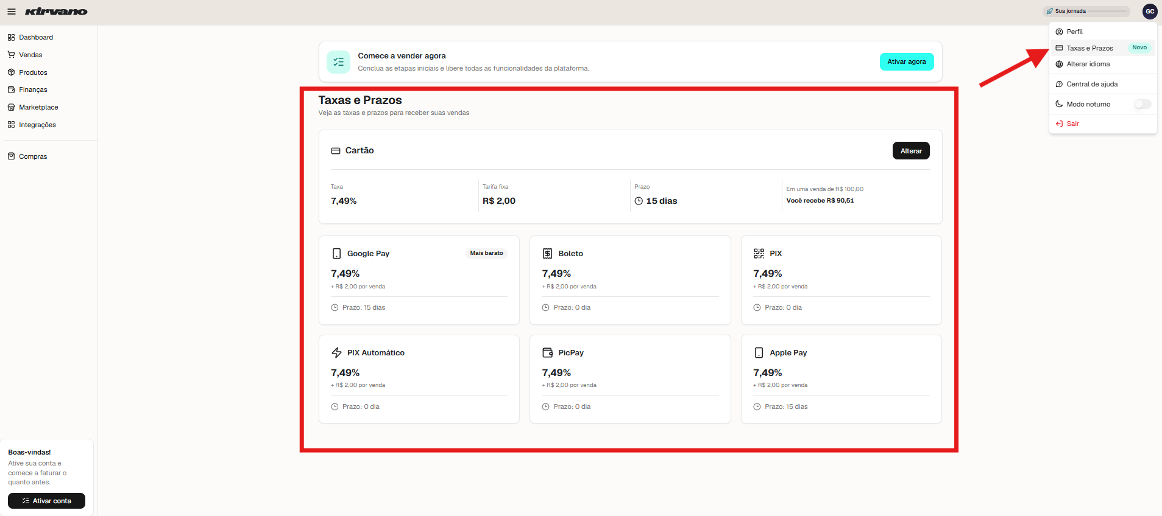Click the Cartão 7,49% taxa value

tap(344, 201)
